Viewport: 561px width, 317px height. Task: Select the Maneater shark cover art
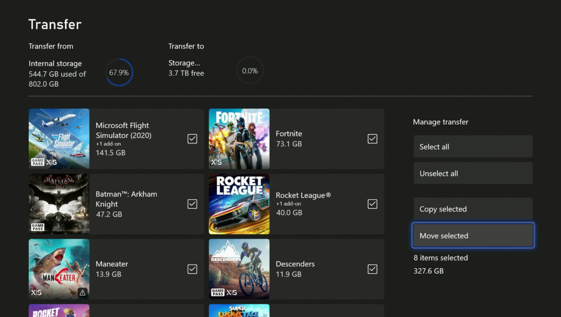point(59,269)
